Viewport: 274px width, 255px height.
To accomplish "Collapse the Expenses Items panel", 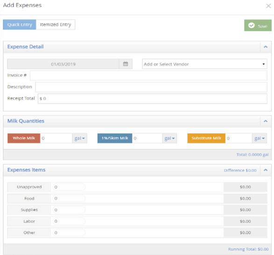I will tap(266, 170).
